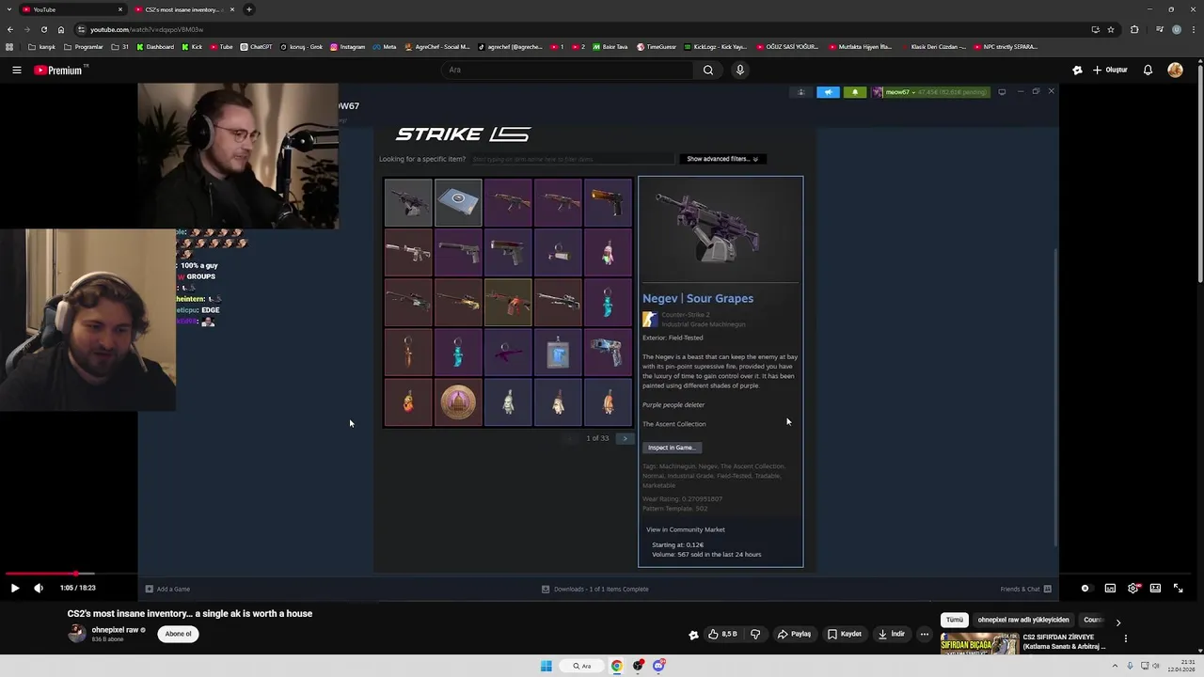This screenshot has height=677, width=1204.
Task: Bookmark this page with the star icon
Action: click(x=1111, y=29)
